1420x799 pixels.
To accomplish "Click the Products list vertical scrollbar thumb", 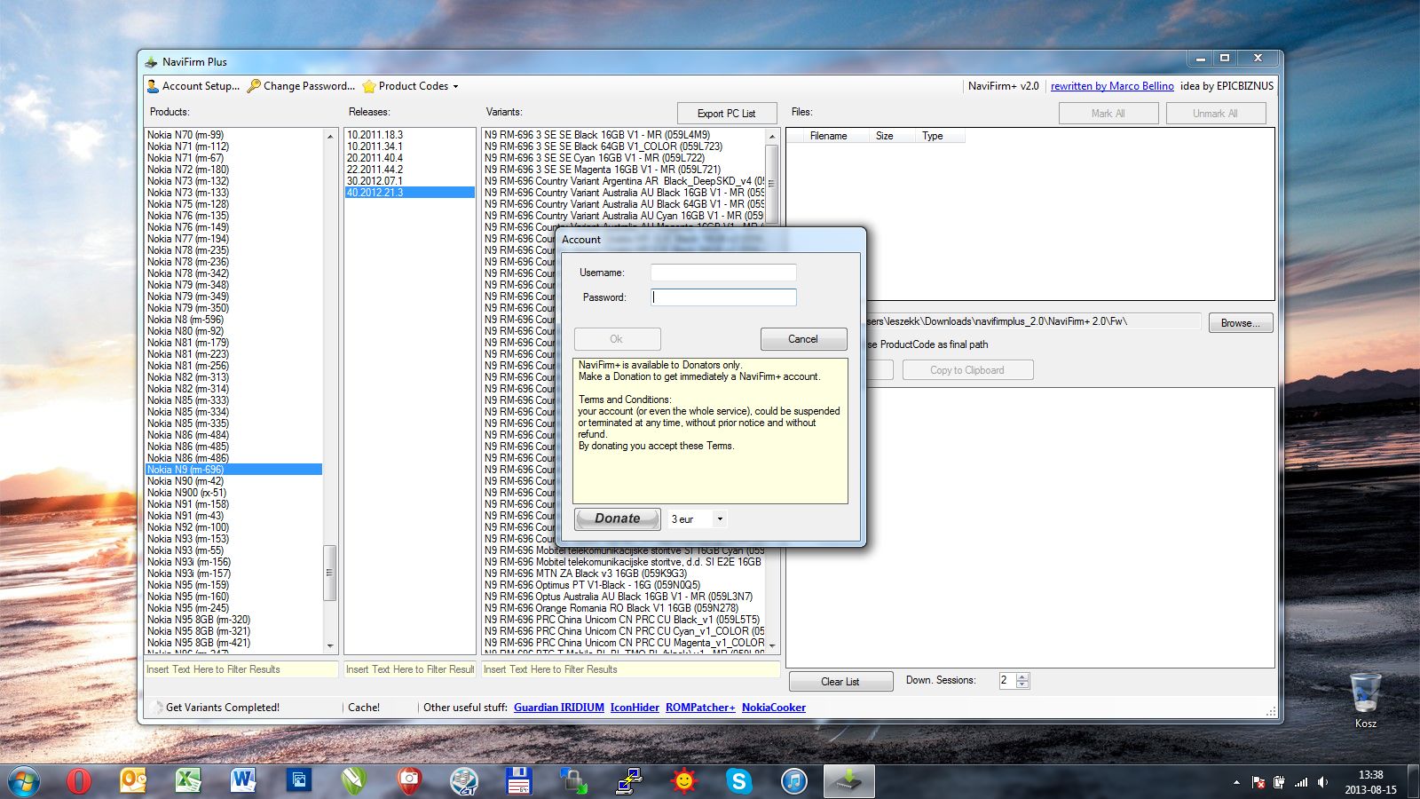I will point(330,573).
